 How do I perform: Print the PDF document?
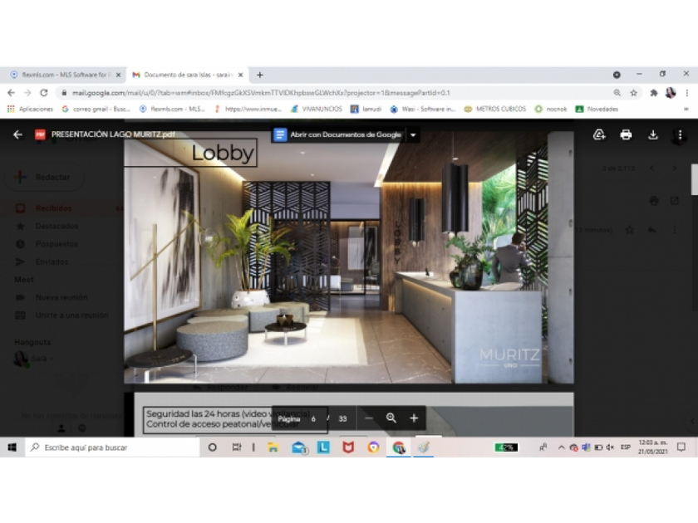pos(626,134)
